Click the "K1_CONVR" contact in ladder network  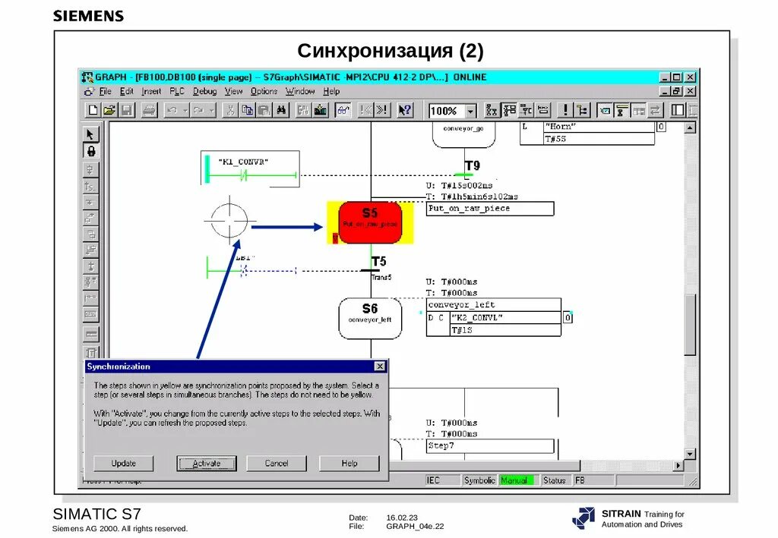tap(243, 175)
